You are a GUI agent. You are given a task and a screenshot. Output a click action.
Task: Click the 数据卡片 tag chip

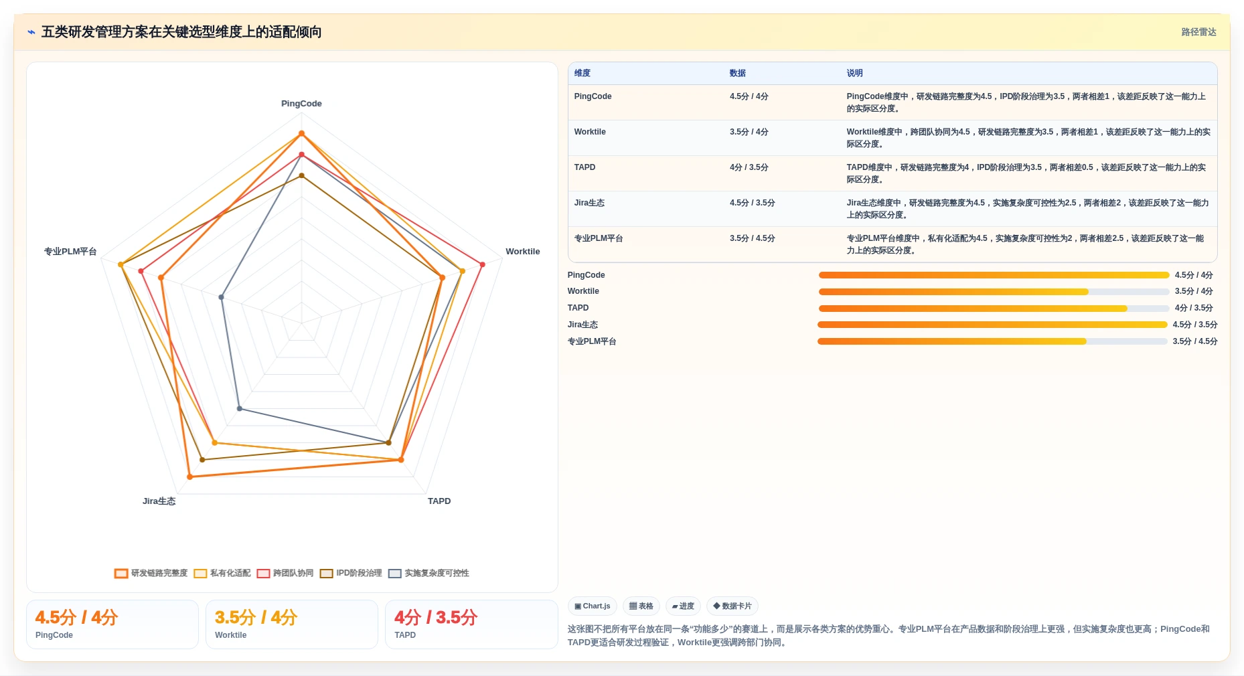pyautogui.click(x=732, y=606)
